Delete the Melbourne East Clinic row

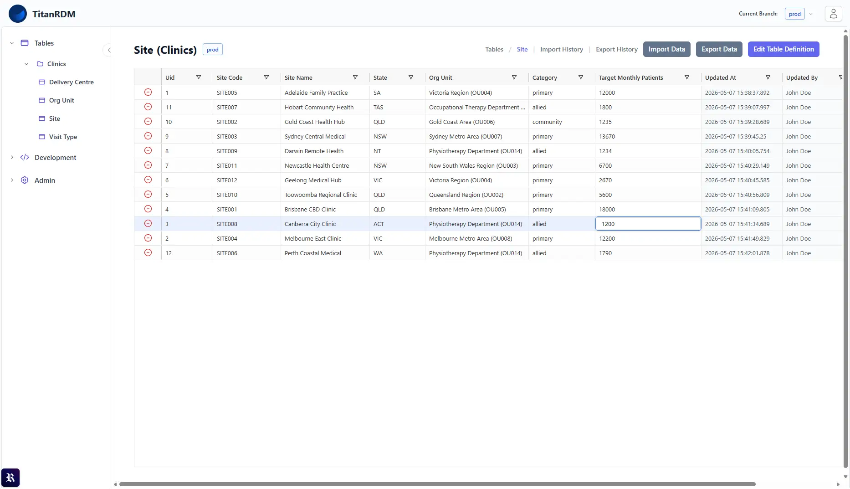tap(148, 238)
